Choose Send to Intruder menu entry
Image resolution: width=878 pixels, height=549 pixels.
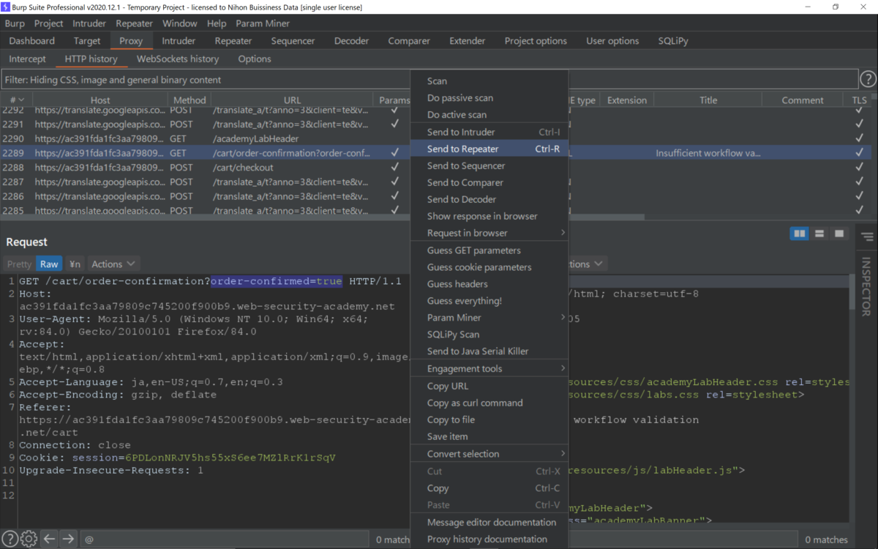pos(489,132)
